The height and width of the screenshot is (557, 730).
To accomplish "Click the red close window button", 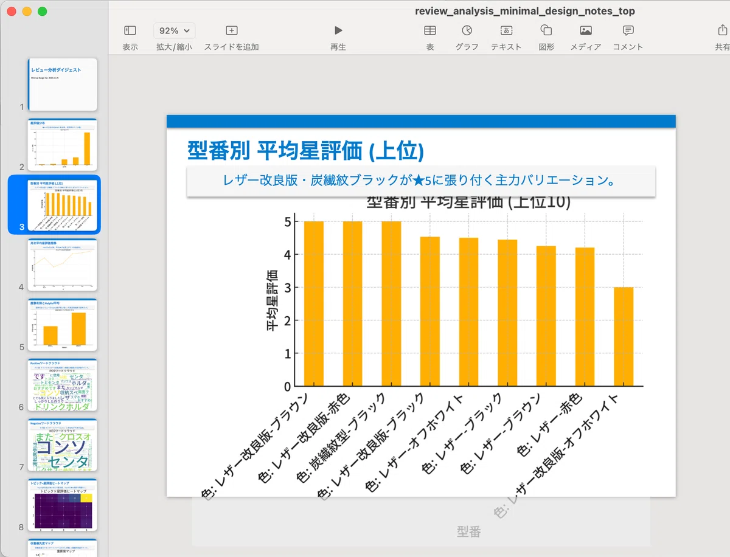I will tap(12, 12).
